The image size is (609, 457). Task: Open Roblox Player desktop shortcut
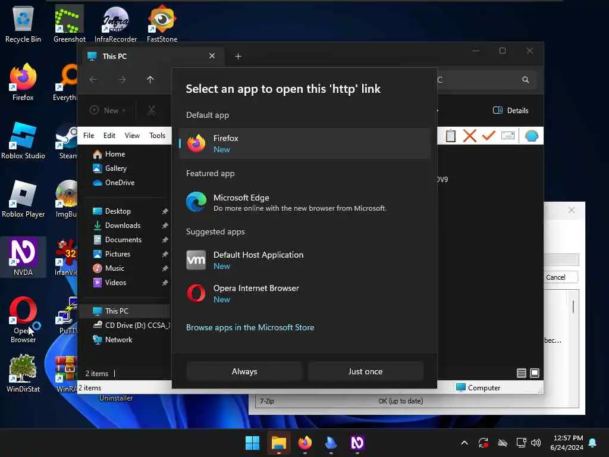tap(23, 199)
